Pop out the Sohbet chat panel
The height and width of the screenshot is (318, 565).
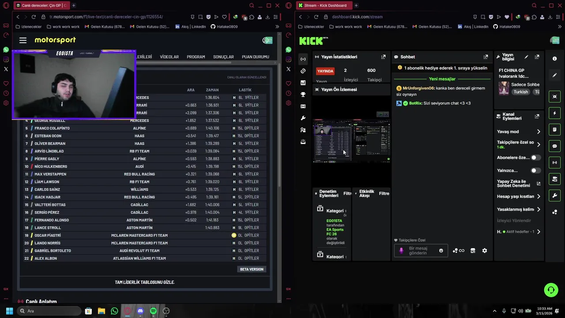[x=486, y=57]
